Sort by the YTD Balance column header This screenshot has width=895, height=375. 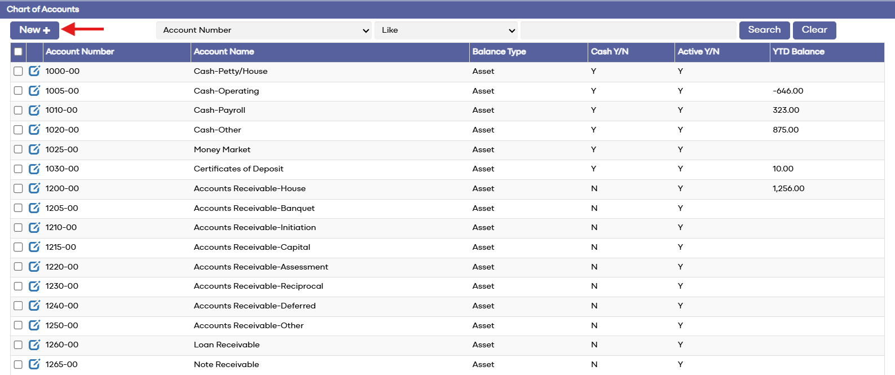799,51
